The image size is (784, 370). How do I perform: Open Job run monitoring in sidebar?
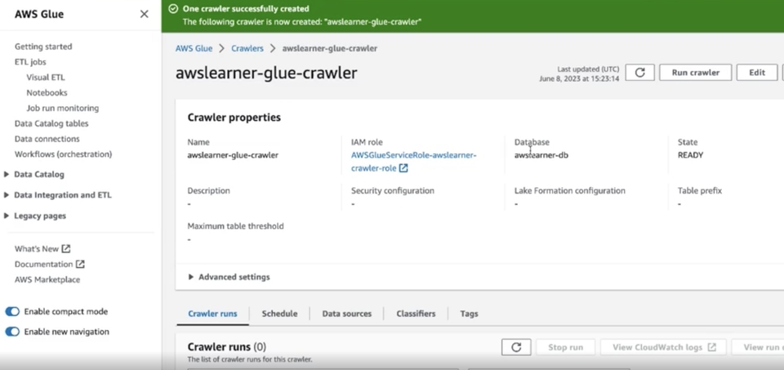click(x=63, y=108)
